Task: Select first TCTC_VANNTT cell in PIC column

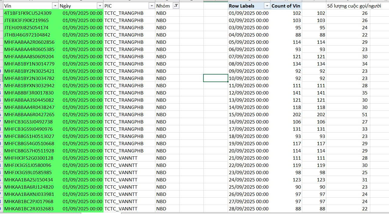Action: click(x=129, y=158)
